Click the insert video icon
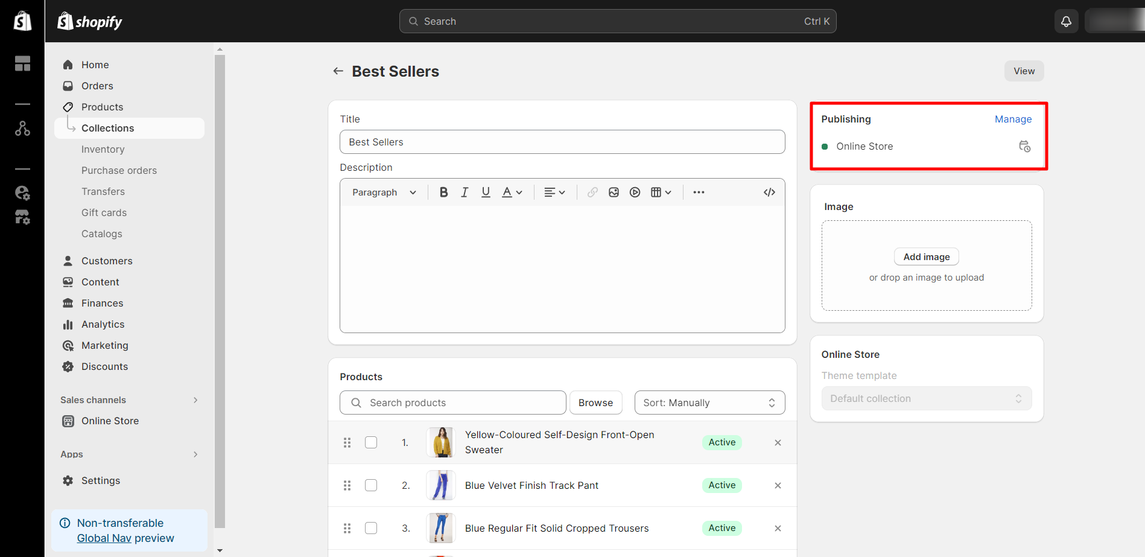 tap(635, 192)
